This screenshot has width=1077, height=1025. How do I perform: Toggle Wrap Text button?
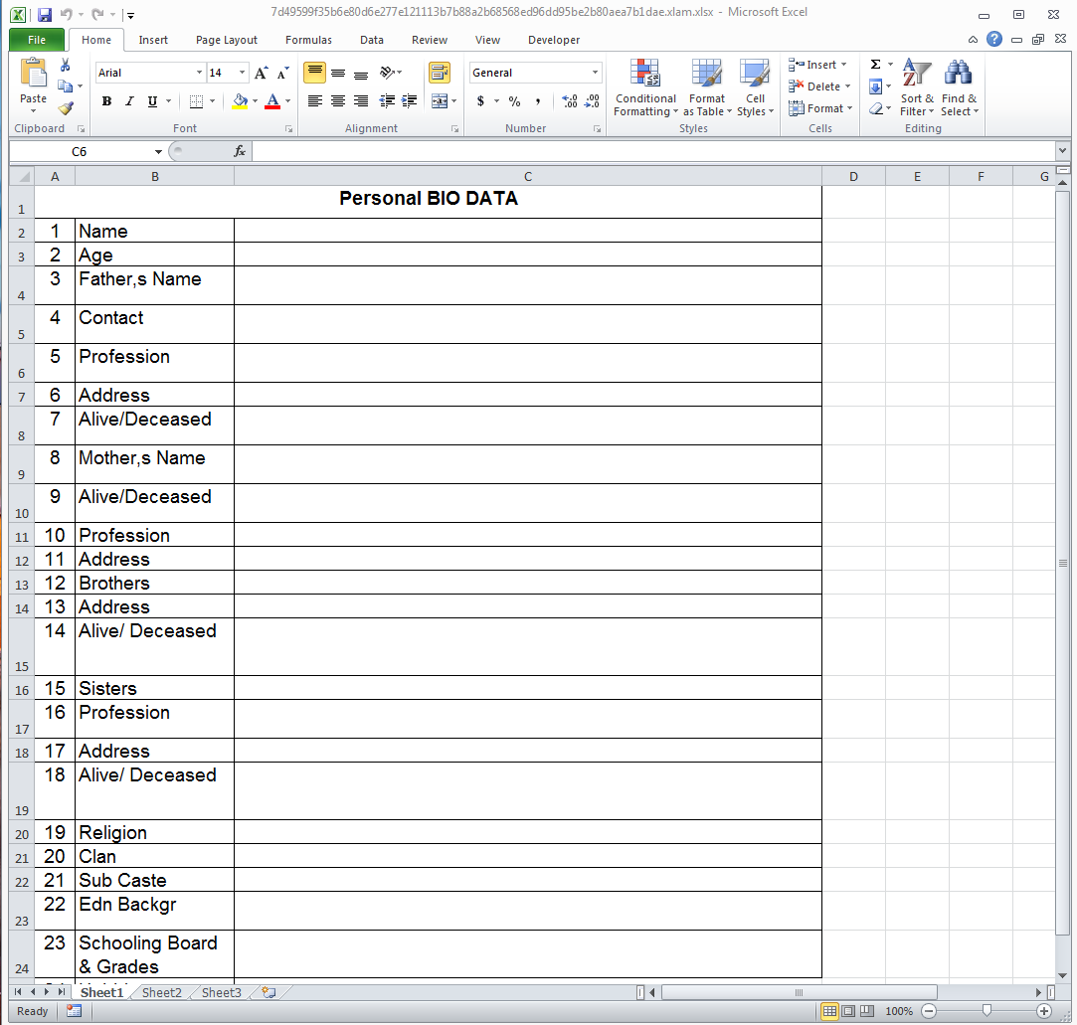point(440,73)
